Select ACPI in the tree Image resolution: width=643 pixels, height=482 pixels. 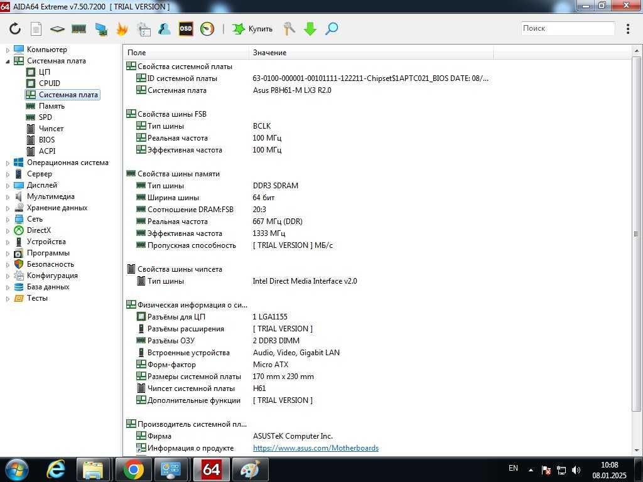46,151
